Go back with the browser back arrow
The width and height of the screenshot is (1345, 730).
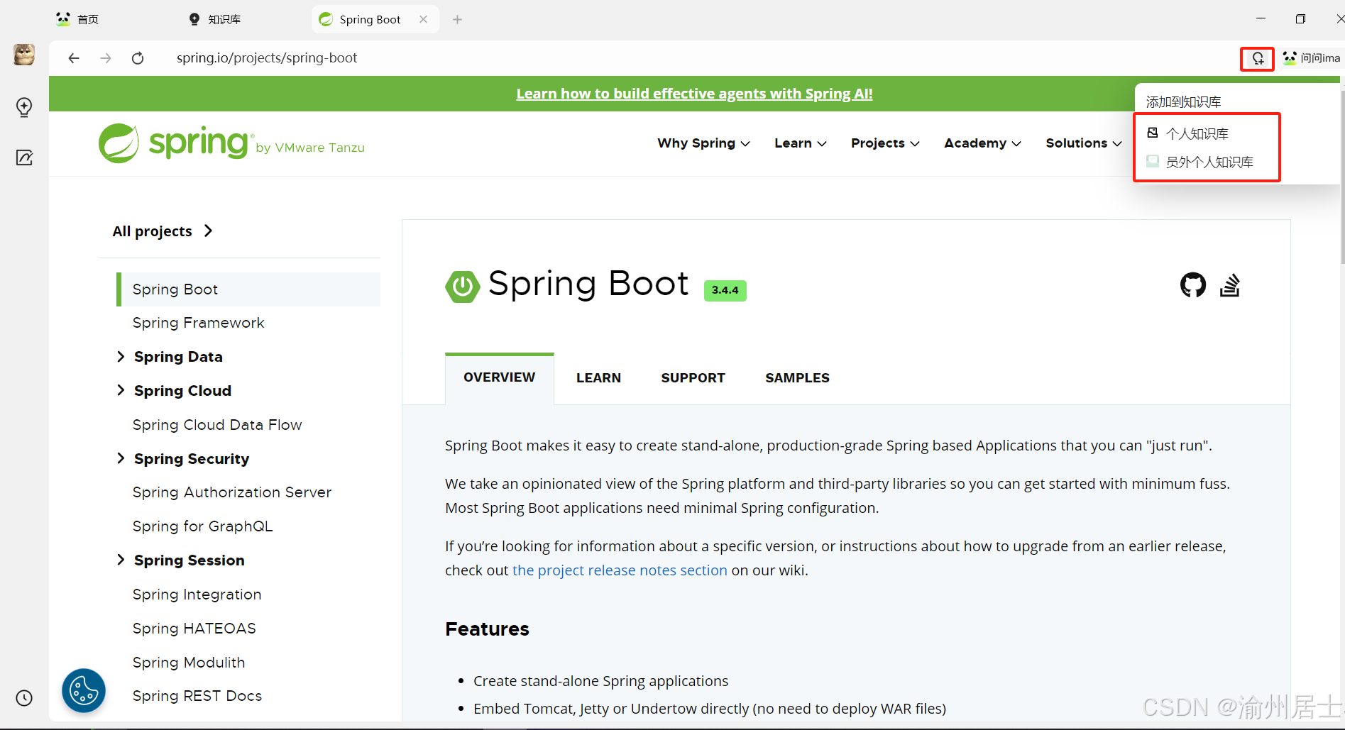click(x=74, y=58)
